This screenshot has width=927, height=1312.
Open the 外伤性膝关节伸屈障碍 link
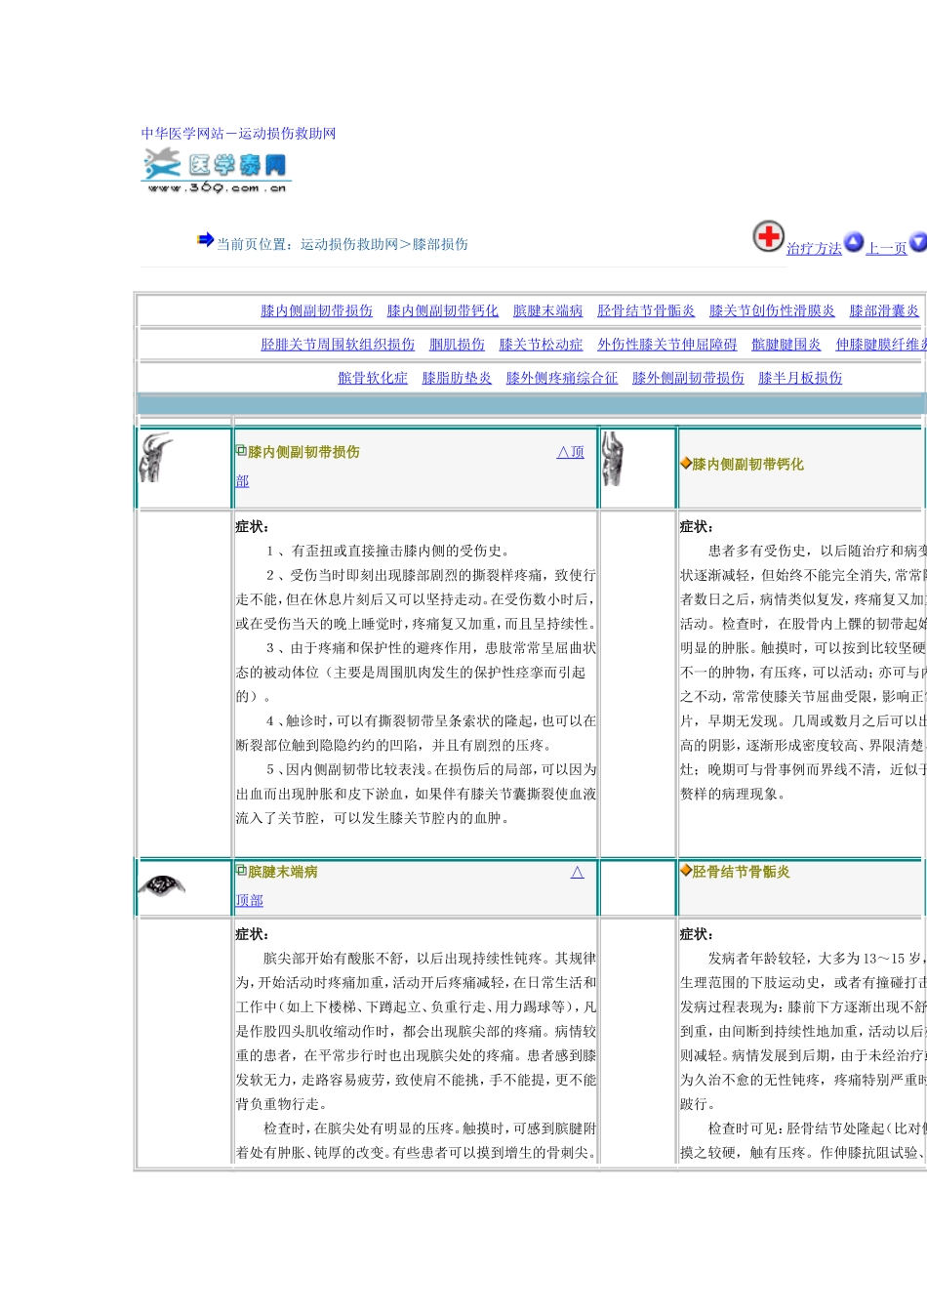tap(667, 345)
